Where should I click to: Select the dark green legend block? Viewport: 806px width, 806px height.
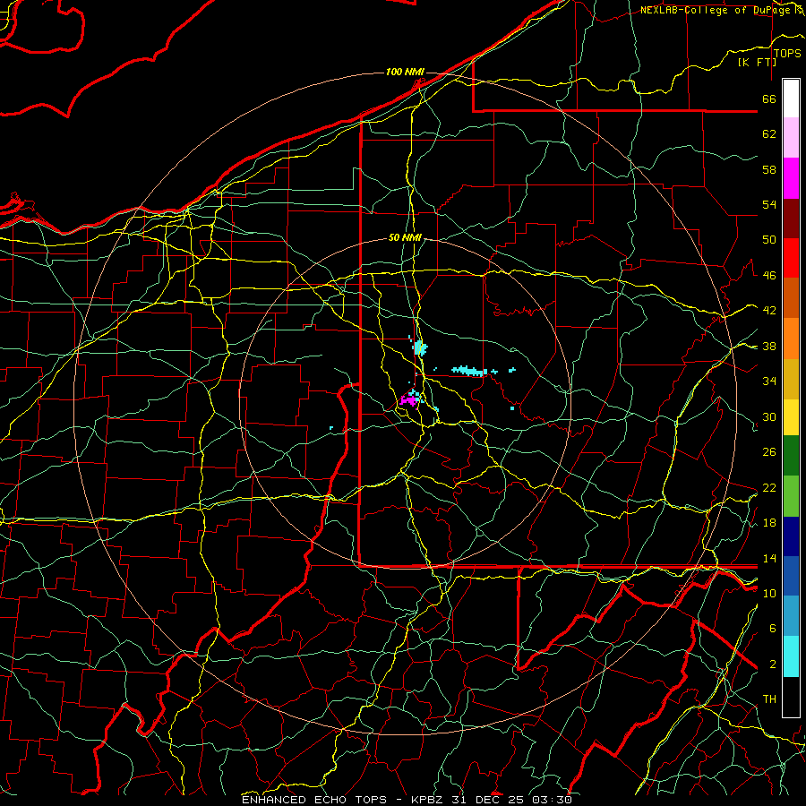click(x=791, y=456)
